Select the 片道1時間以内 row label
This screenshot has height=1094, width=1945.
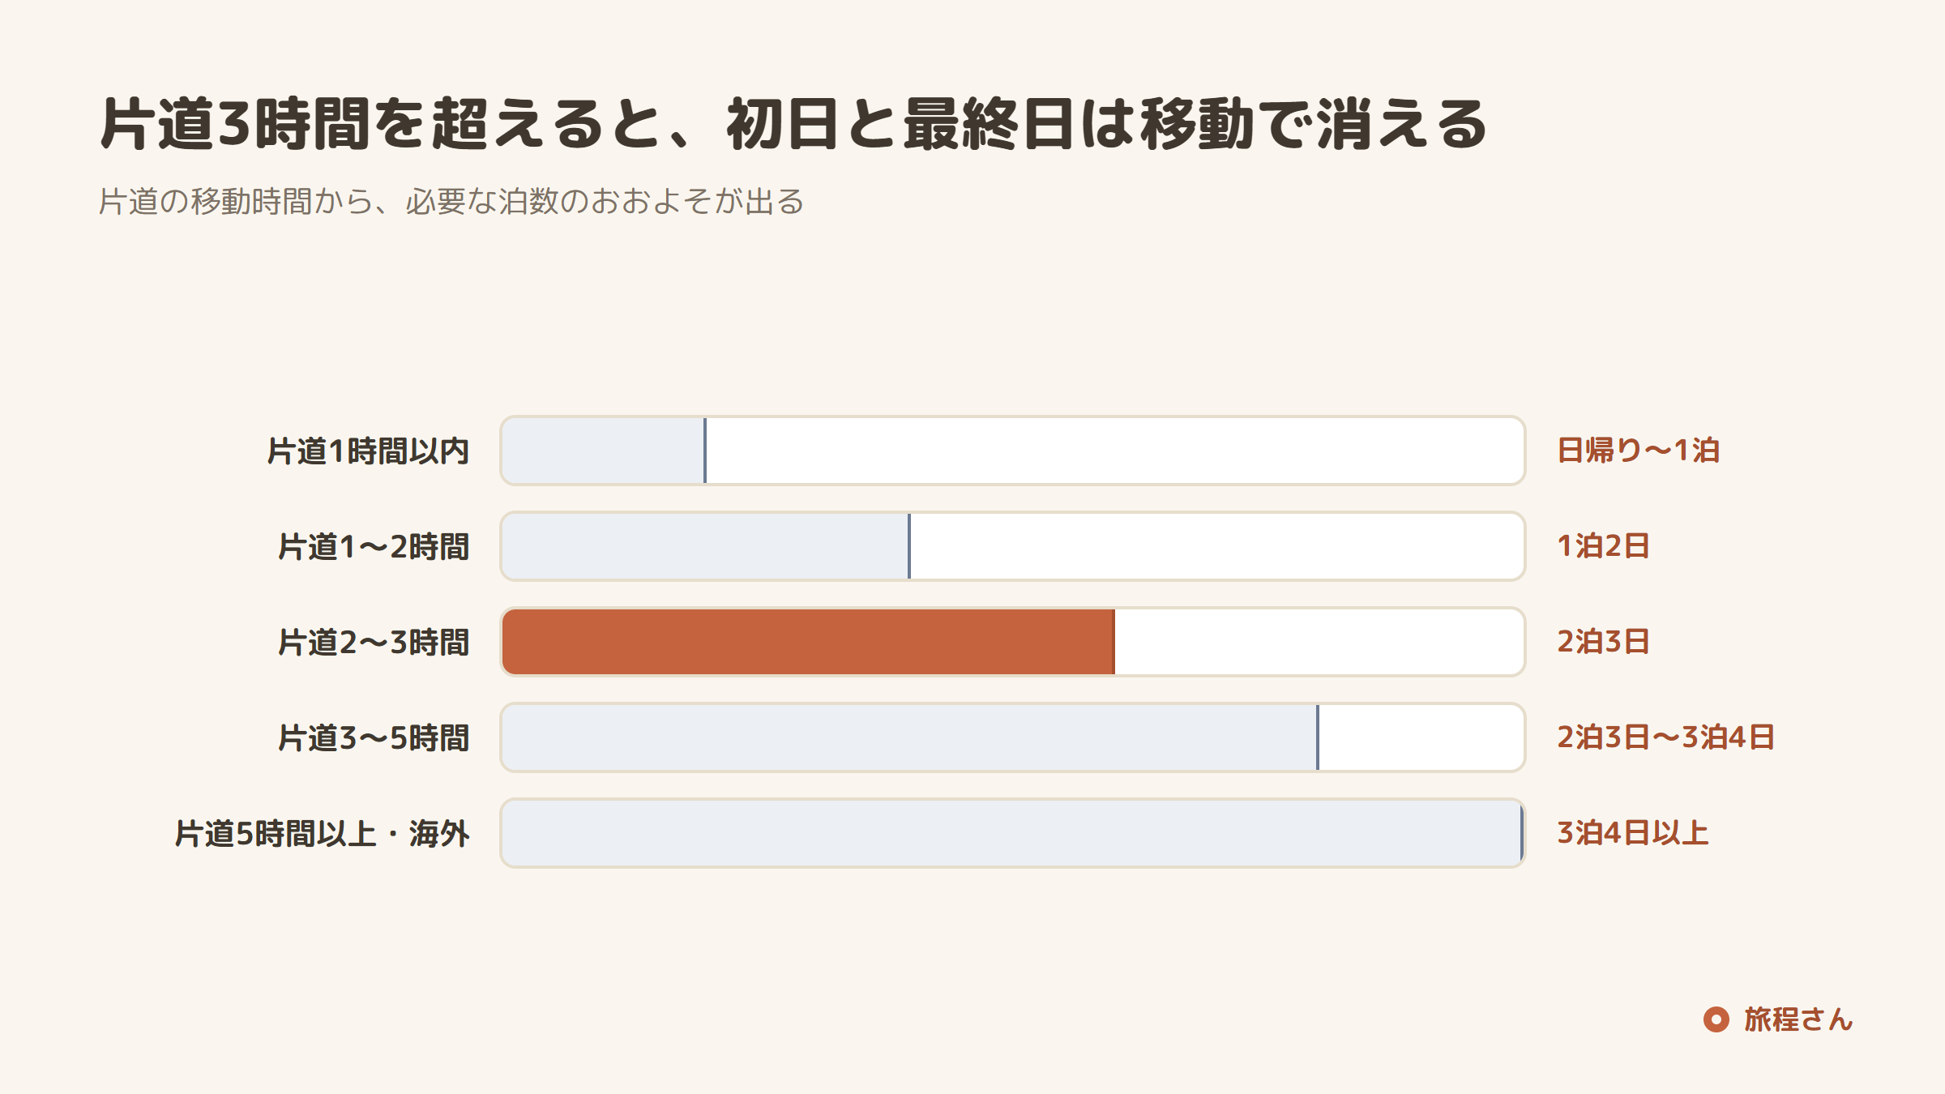pos(368,451)
